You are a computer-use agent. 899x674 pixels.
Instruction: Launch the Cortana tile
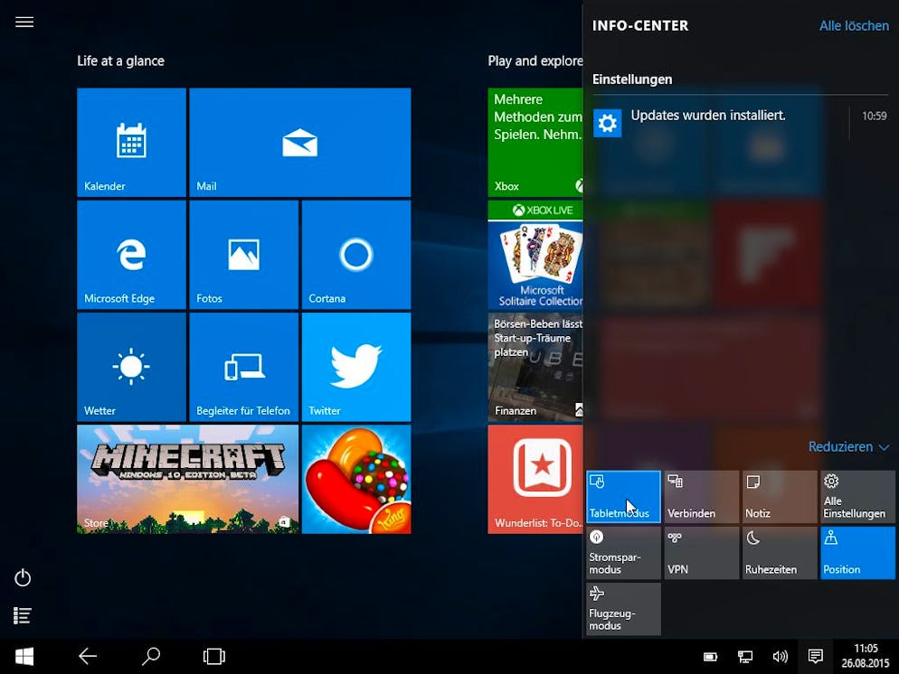[x=356, y=254]
